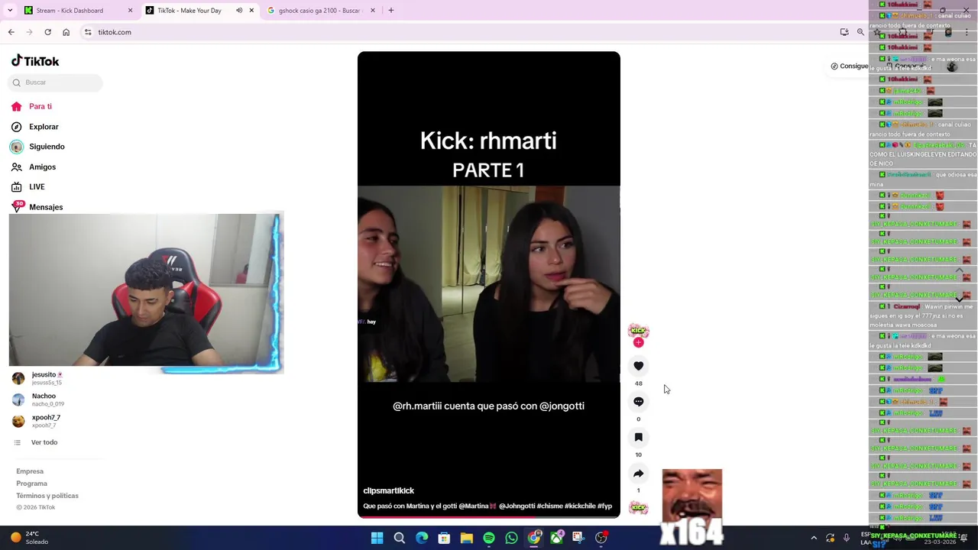This screenshot has height=550, width=978.
Task: Follow creator via the red plus badge
Action: pos(639,342)
